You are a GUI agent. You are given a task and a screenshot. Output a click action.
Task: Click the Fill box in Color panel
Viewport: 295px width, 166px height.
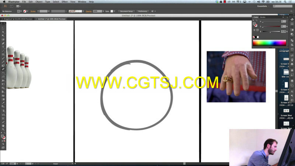click(254, 24)
